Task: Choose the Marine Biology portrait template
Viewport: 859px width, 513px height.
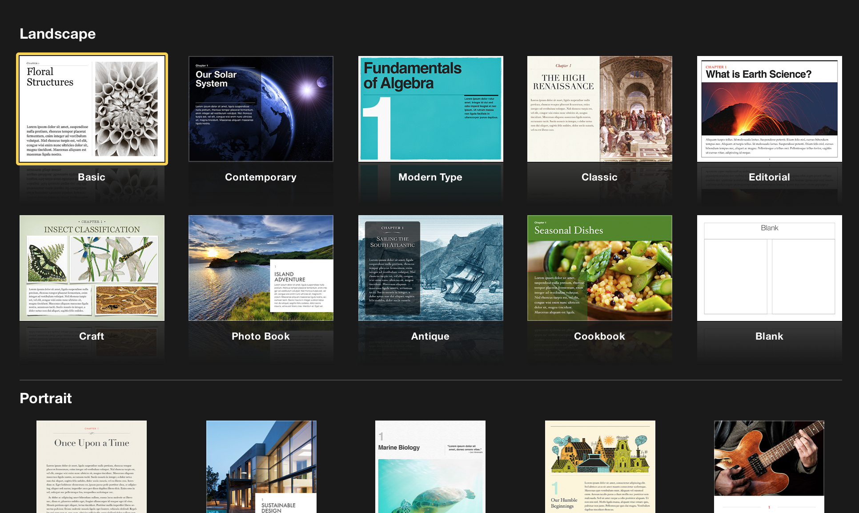Action: [430, 467]
